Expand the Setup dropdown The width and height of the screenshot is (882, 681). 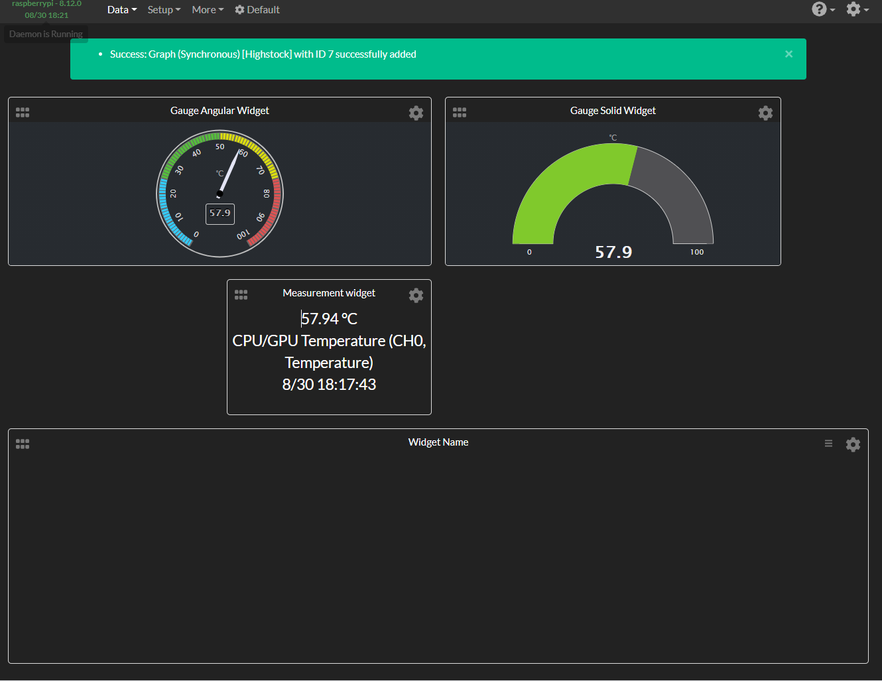point(163,9)
